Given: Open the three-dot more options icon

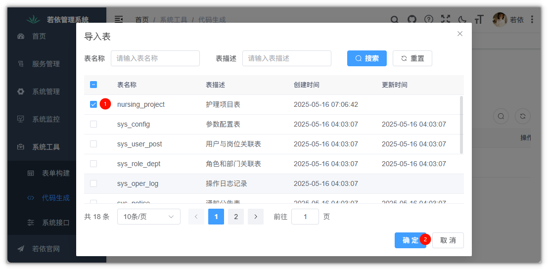Looking at the screenshot, I should pos(532,20).
